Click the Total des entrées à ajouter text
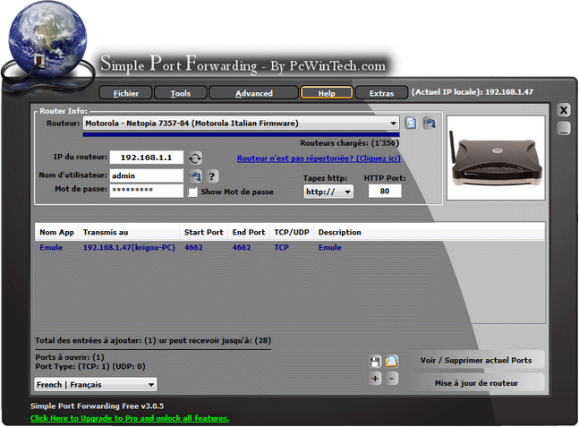 [96, 340]
